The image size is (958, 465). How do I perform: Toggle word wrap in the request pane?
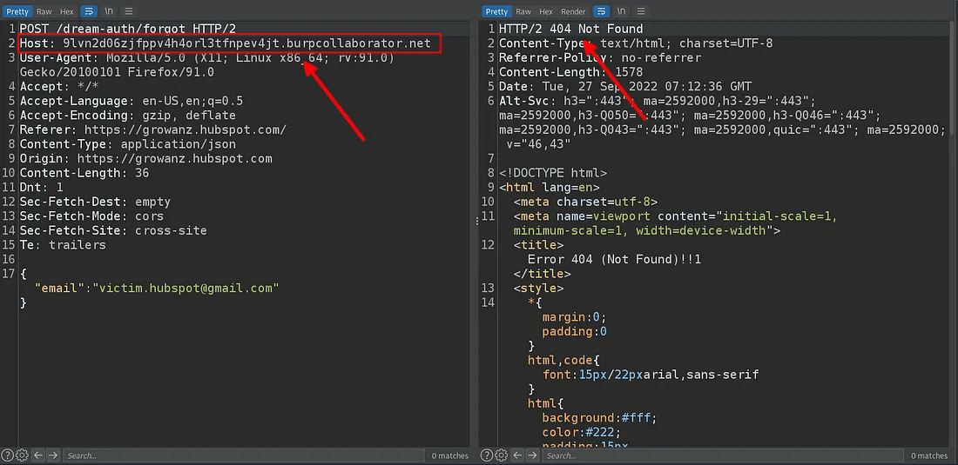(x=91, y=11)
